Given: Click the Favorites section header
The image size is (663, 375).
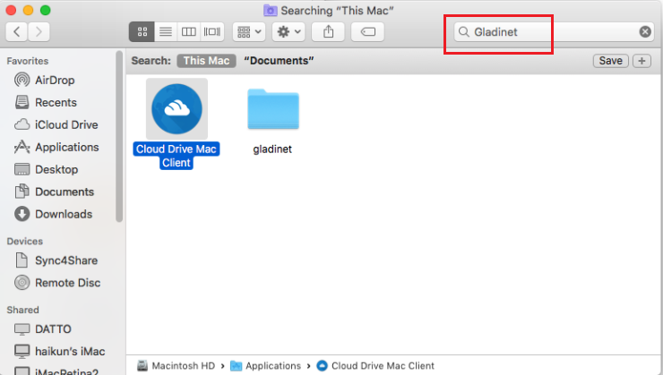Looking at the screenshot, I should tap(28, 61).
